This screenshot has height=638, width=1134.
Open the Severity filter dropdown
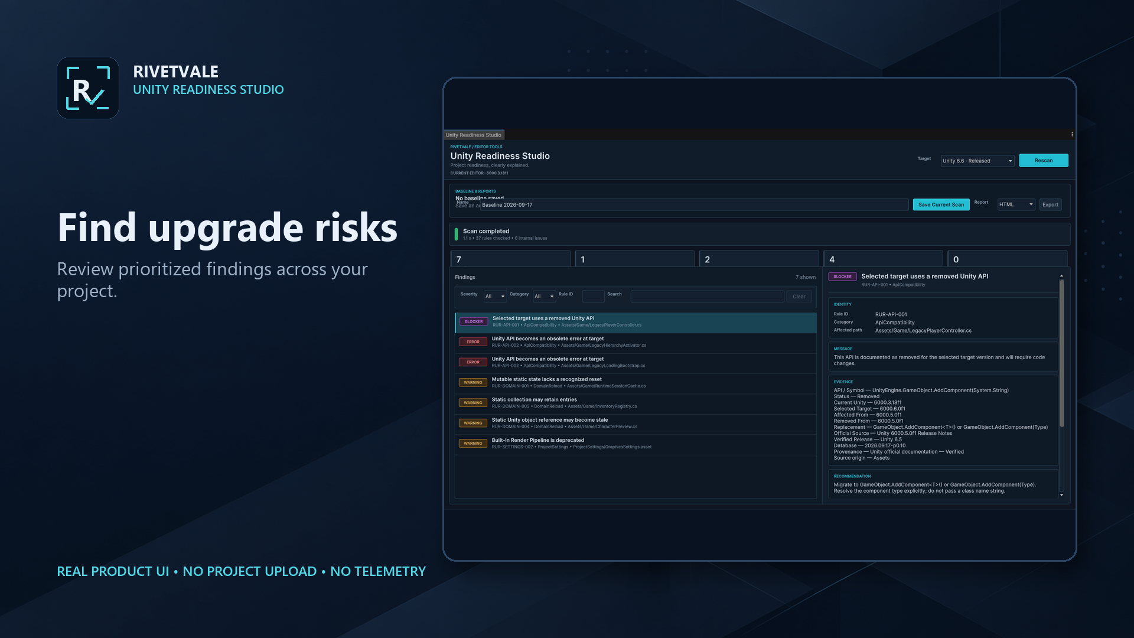495,297
